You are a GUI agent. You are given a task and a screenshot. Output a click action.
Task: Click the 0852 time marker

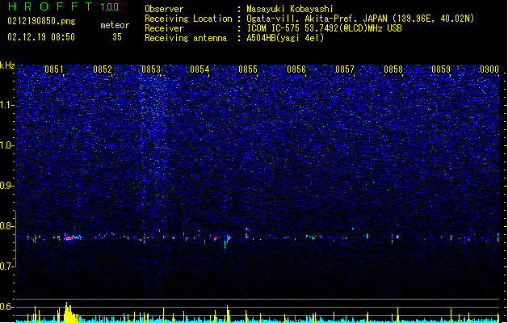pos(103,69)
